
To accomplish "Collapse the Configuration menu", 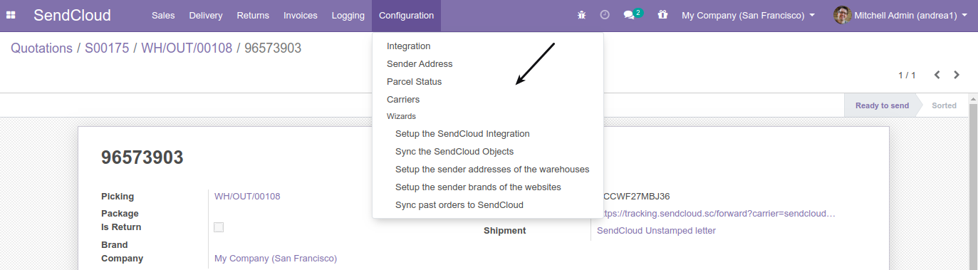I will [x=406, y=15].
